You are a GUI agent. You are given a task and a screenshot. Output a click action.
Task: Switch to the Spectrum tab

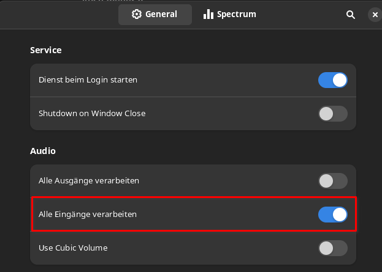click(x=229, y=14)
